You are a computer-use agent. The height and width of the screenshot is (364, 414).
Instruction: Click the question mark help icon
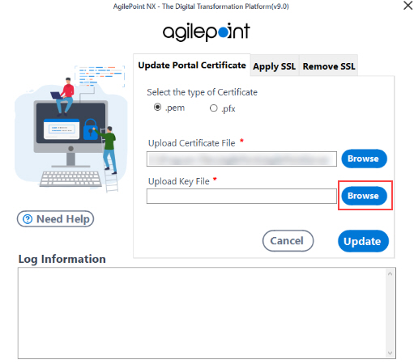[28, 219]
